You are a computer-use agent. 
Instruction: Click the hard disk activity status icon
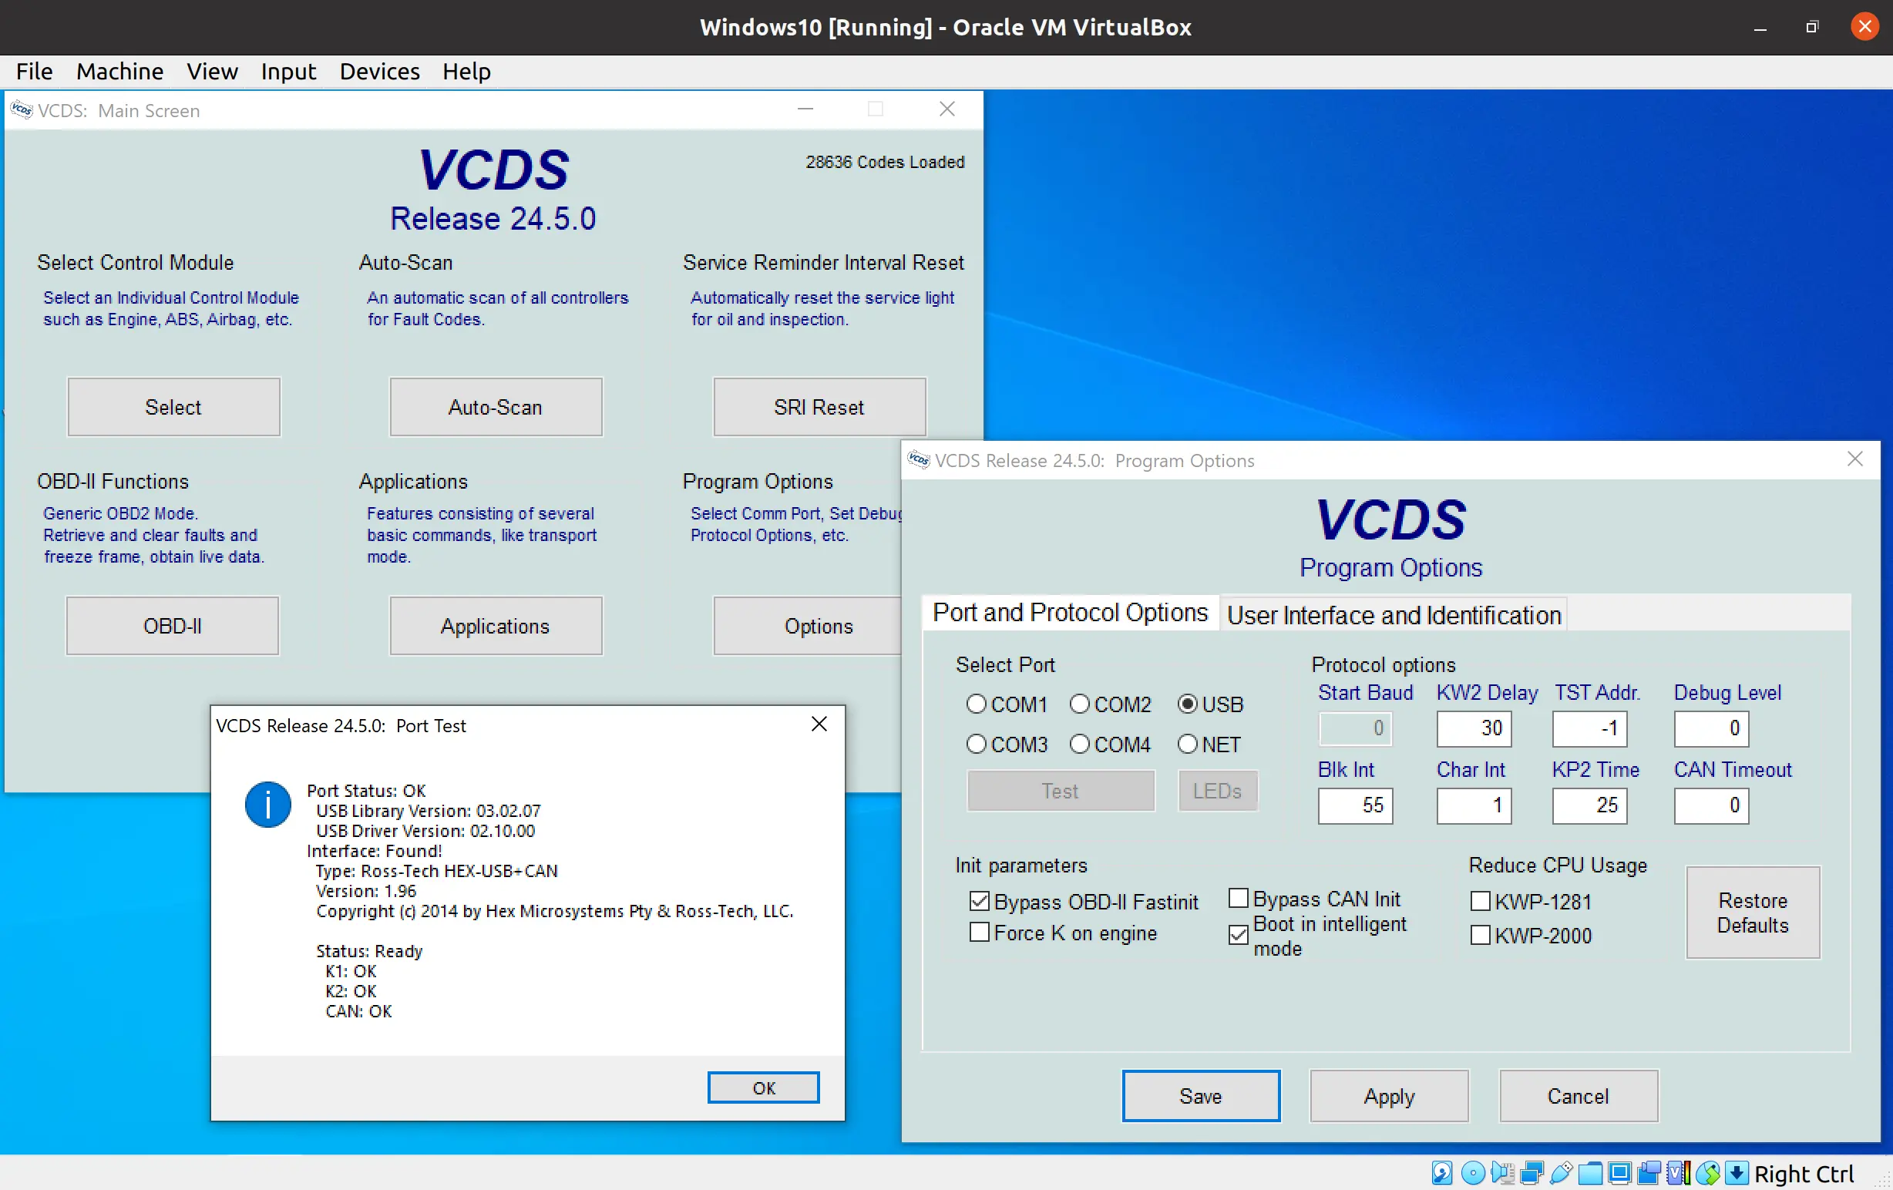point(1443,1174)
